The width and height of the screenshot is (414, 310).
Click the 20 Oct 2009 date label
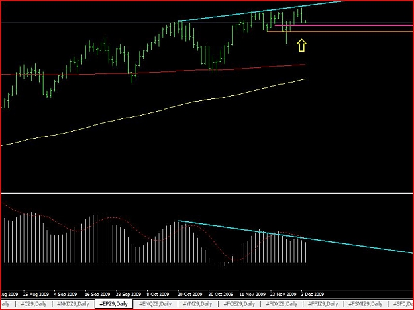pyautogui.click(x=189, y=294)
